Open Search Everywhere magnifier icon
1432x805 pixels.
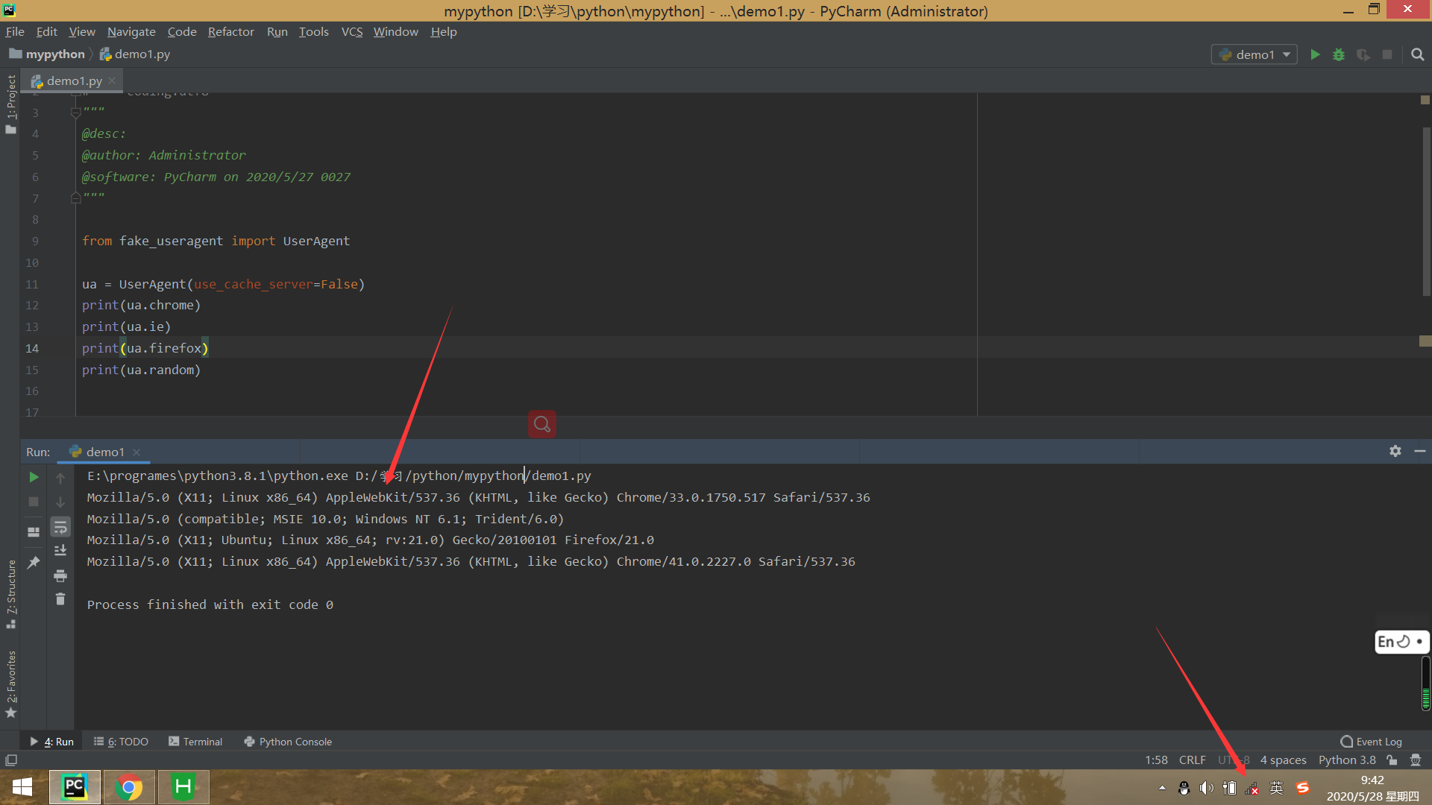coord(1417,54)
